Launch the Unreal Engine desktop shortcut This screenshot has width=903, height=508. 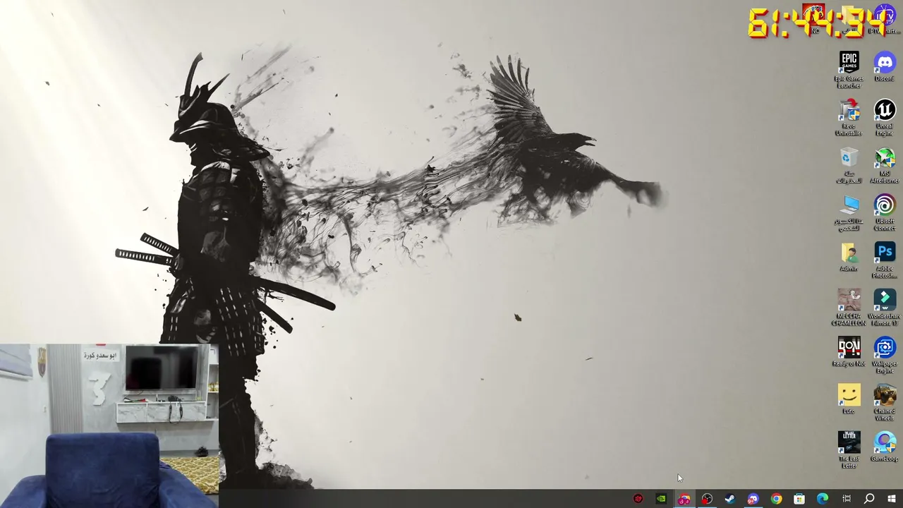885,117
